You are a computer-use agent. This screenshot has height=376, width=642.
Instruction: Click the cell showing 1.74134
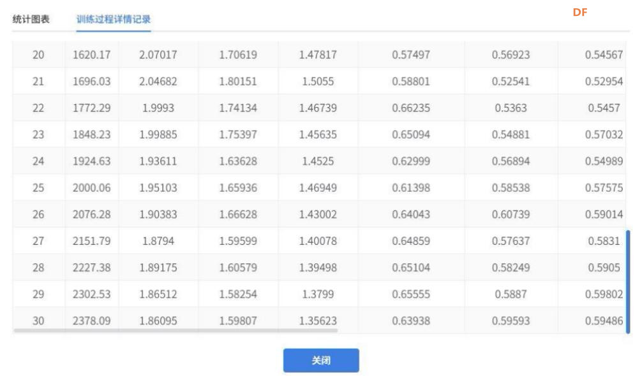pyautogui.click(x=238, y=108)
